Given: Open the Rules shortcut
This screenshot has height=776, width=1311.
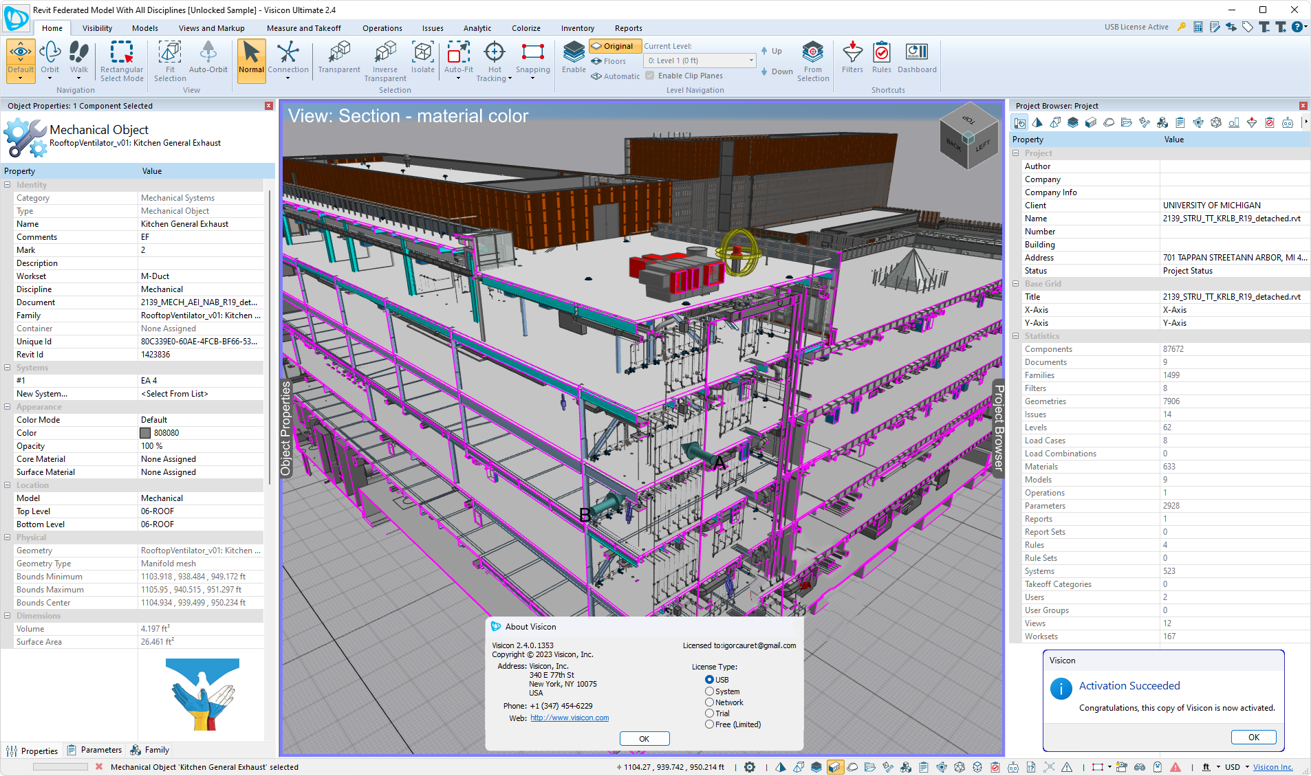Looking at the screenshot, I should [882, 57].
